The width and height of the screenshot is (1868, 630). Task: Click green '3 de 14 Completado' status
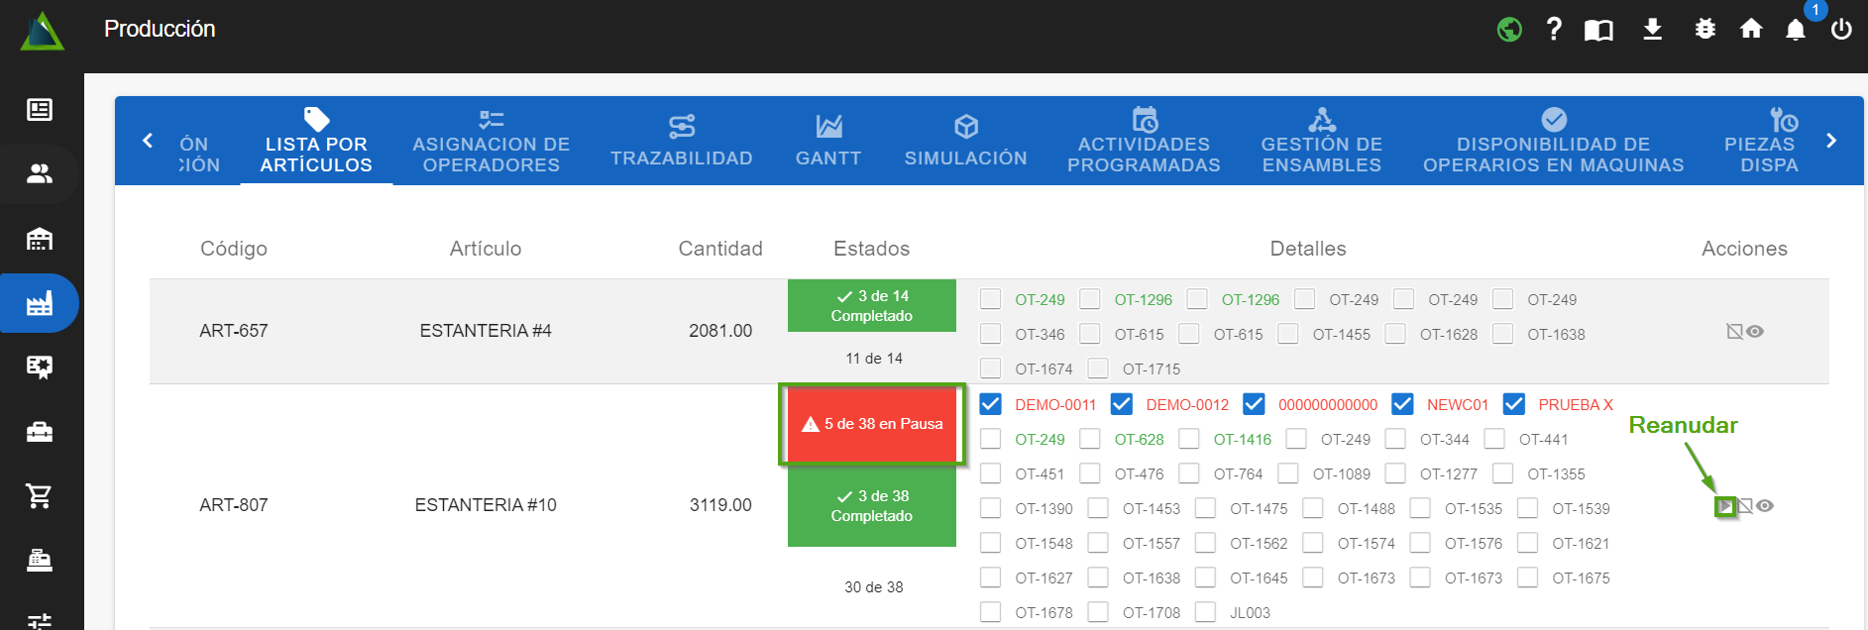point(872,306)
